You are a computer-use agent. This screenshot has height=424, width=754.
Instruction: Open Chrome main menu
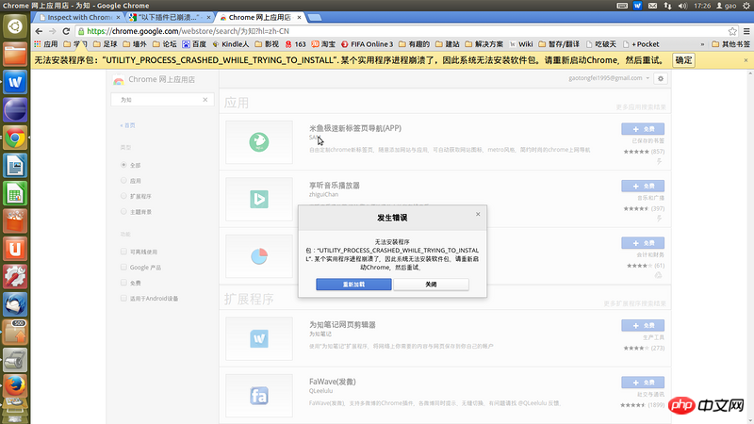coord(746,31)
